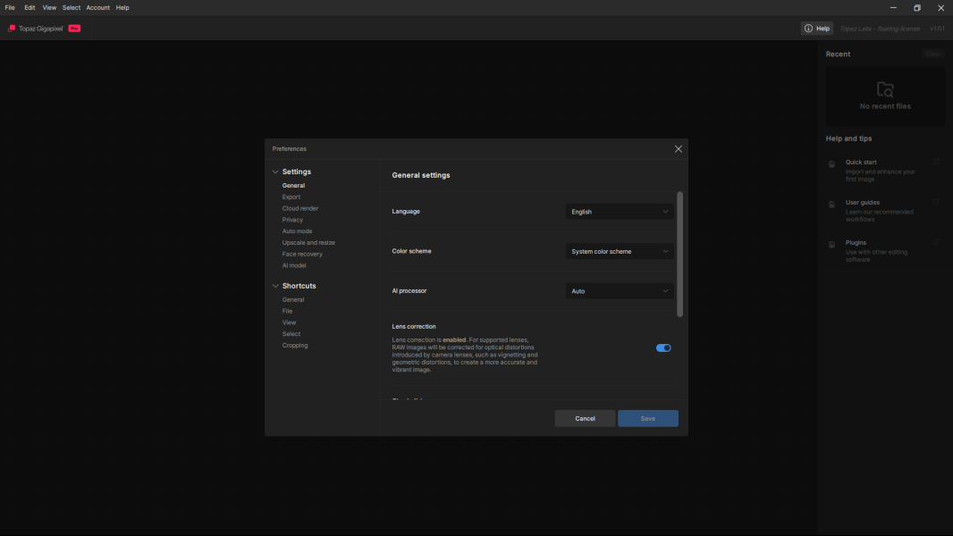Open the Edit menu
953x536 pixels.
30,7
